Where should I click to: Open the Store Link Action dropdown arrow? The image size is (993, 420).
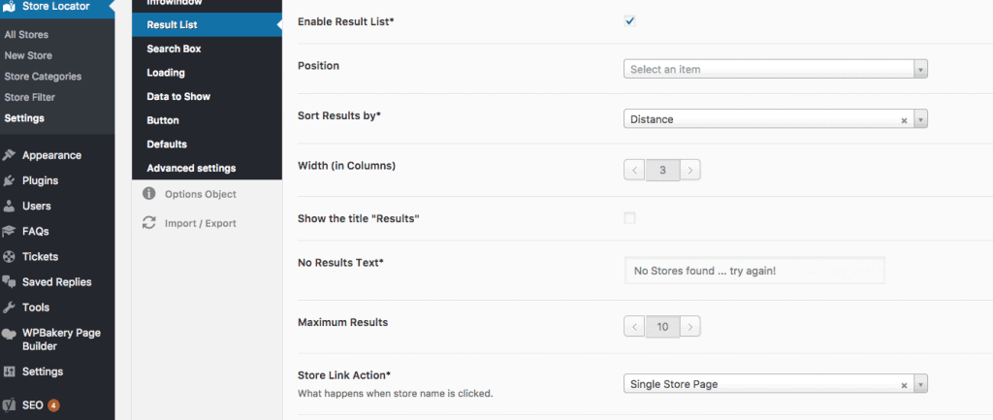(x=920, y=384)
